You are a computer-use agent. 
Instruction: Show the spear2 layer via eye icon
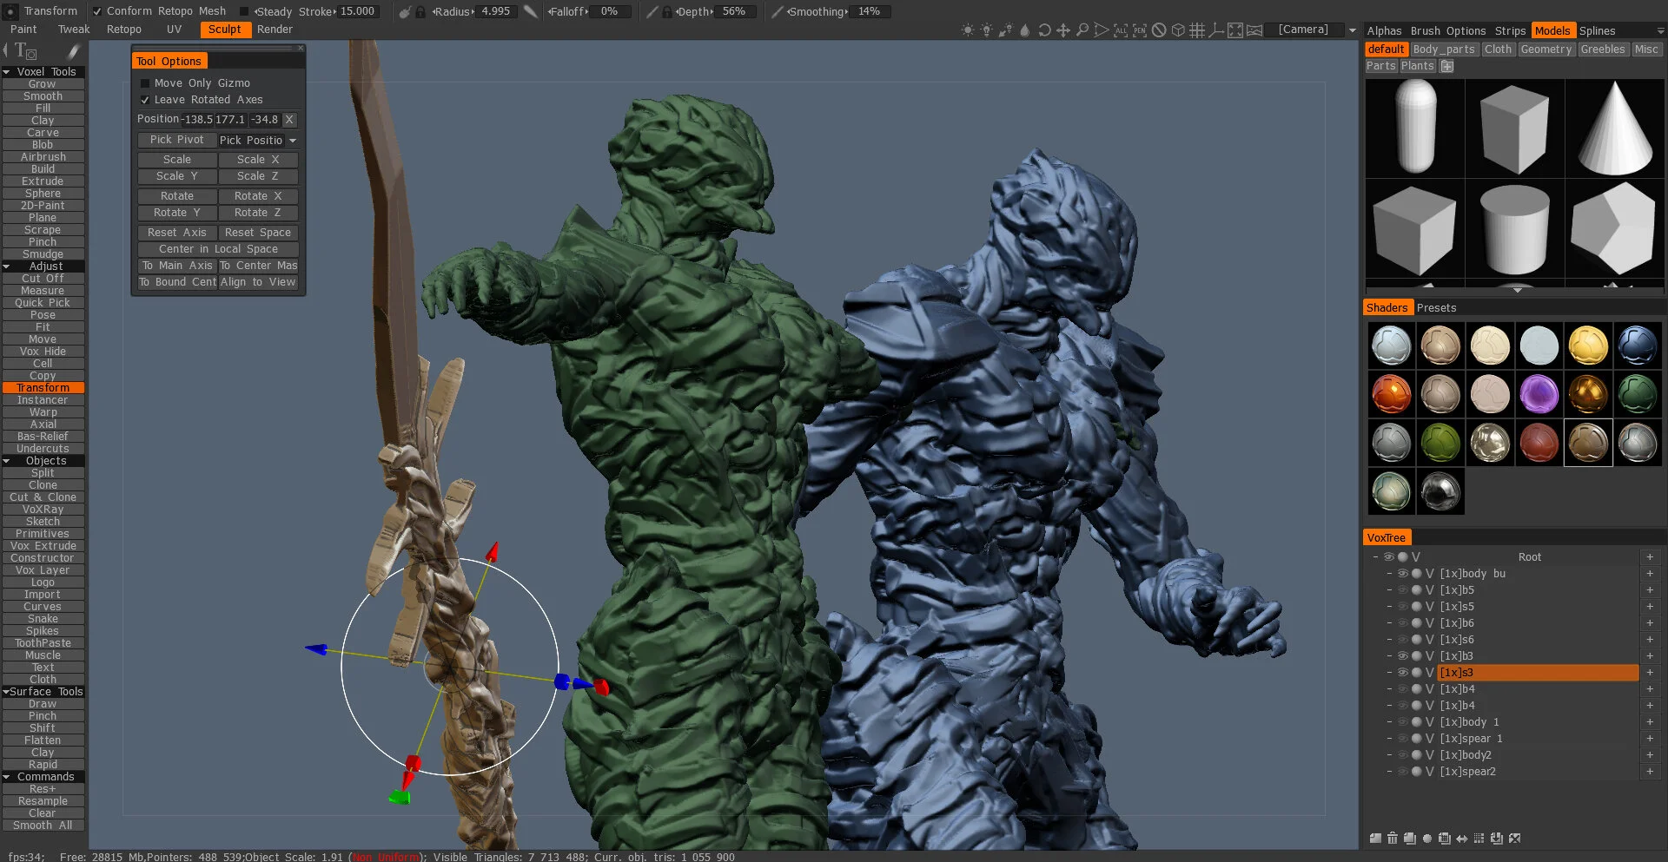click(x=1402, y=772)
